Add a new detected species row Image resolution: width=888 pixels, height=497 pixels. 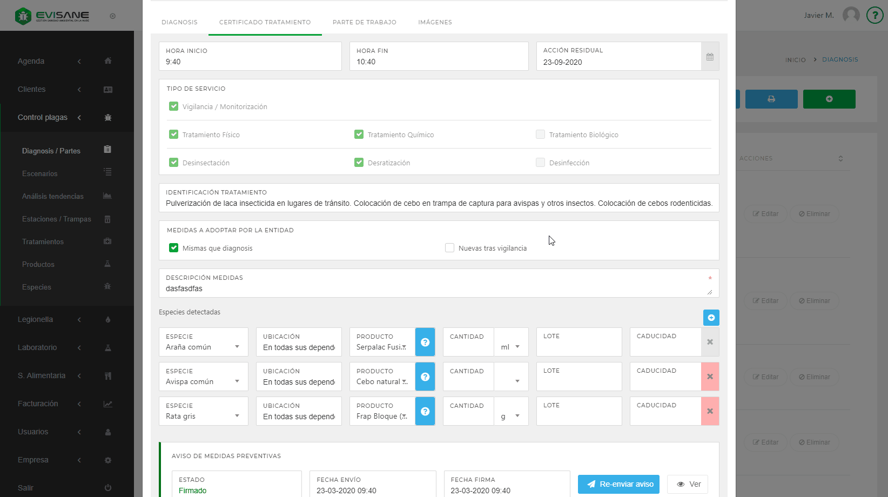711,318
